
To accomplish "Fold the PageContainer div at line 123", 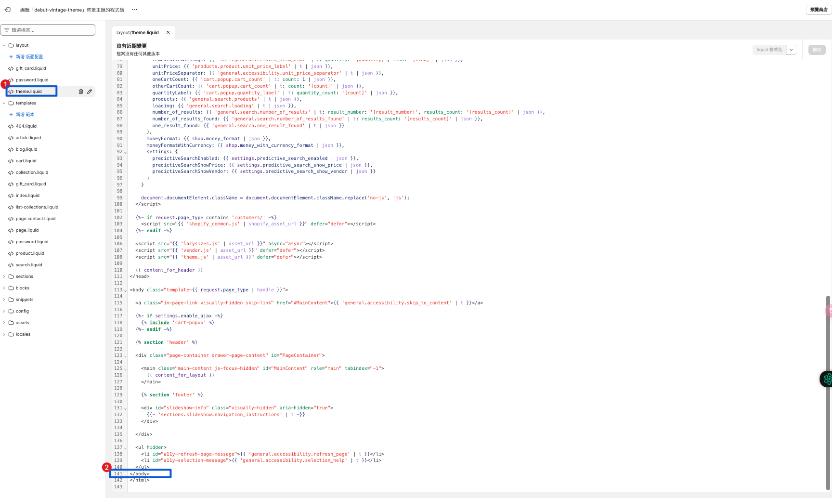I will point(126,356).
